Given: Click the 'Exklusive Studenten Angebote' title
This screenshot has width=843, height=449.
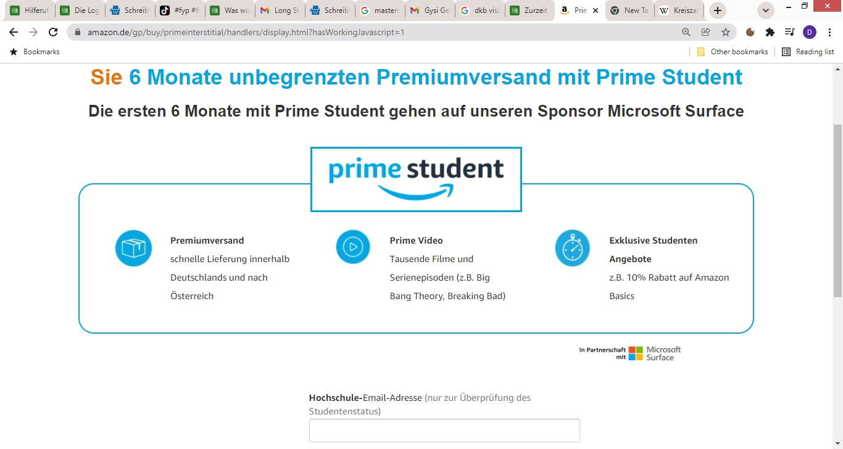Looking at the screenshot, I should pos(654,250).
